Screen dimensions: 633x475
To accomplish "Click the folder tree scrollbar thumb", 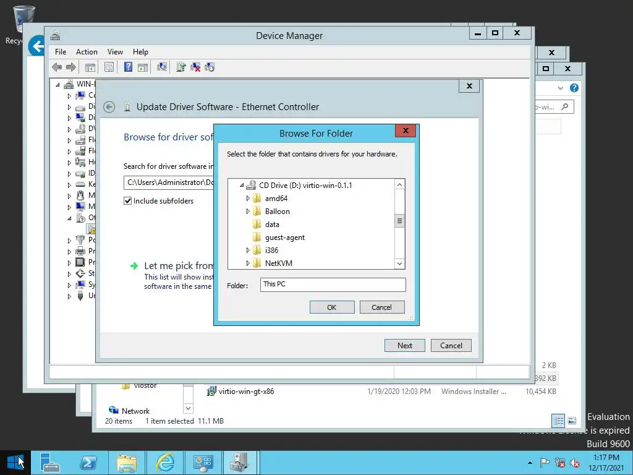I will [x=399, y=221].
